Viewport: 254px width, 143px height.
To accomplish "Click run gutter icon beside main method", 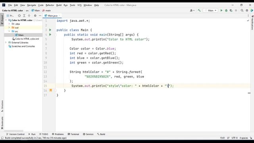I will pyautogui.click(x=50, y=35).
